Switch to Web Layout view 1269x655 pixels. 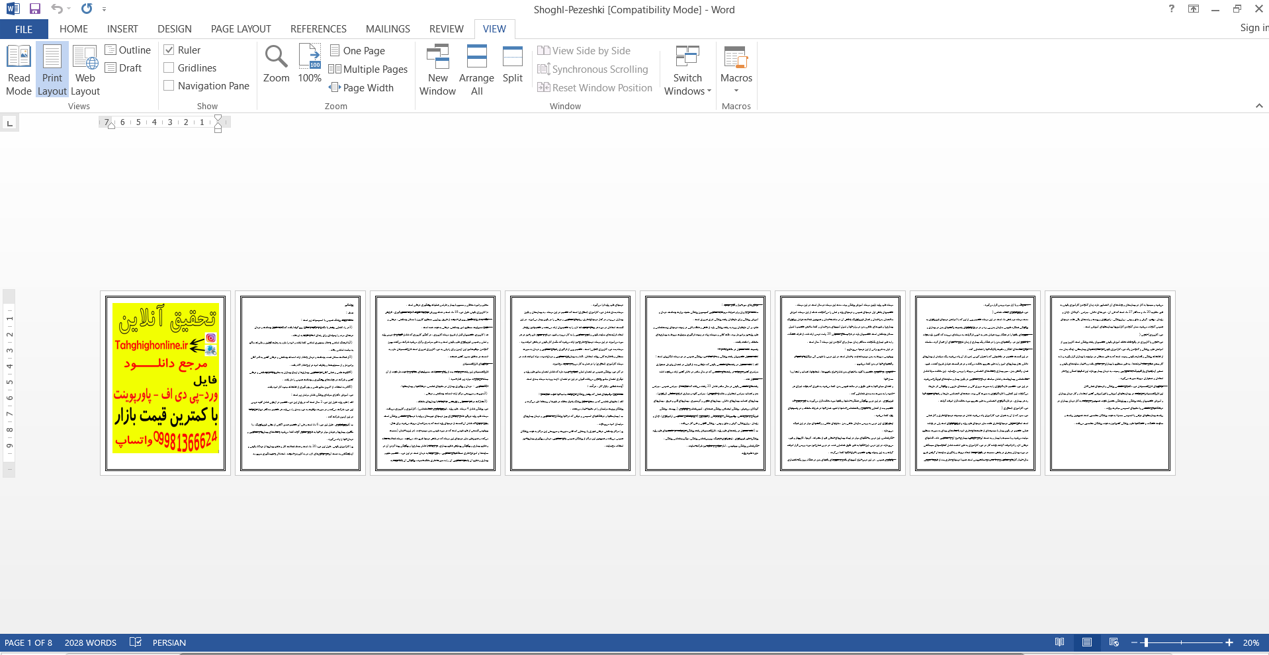(x=85, y=70)
